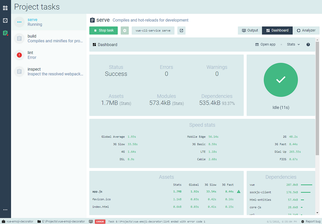Image resolution: width=322 pixels, height=224 pixels.
Task: Click the Open app button
Action: click(x=265, y=44)
